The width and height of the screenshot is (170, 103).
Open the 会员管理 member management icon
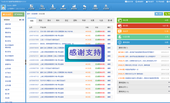click(53, 7)
